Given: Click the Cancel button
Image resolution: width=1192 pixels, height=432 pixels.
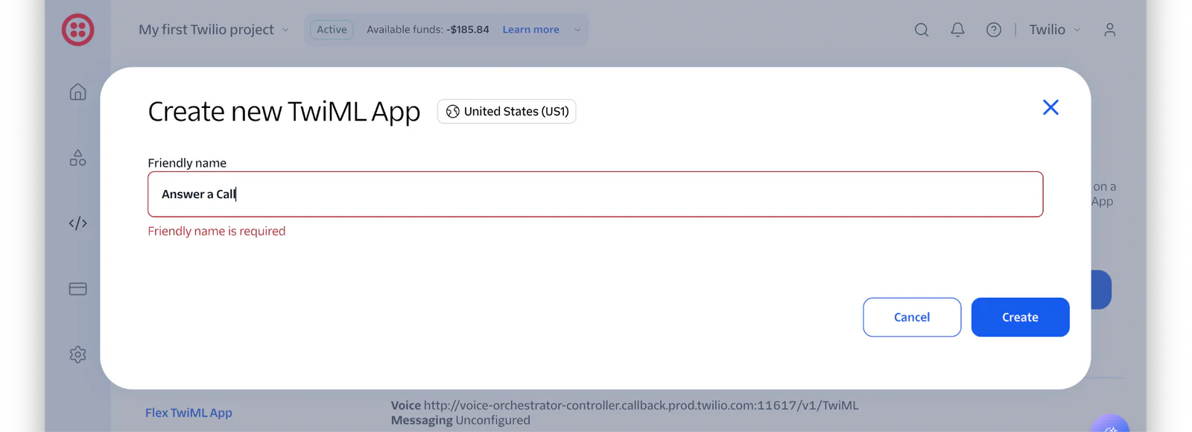Looking at the screenshot, I should (x=912, y=317).
